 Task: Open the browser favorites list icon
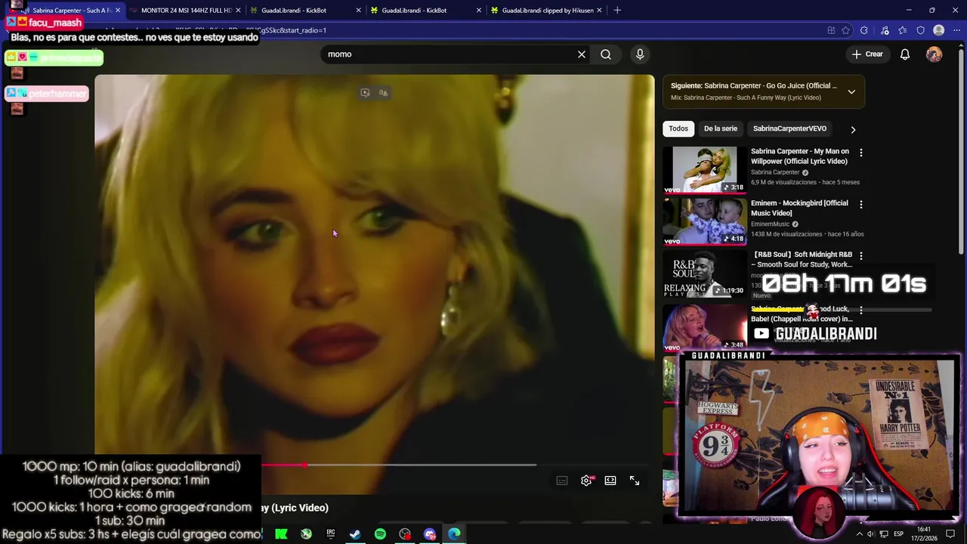(902, 30)
